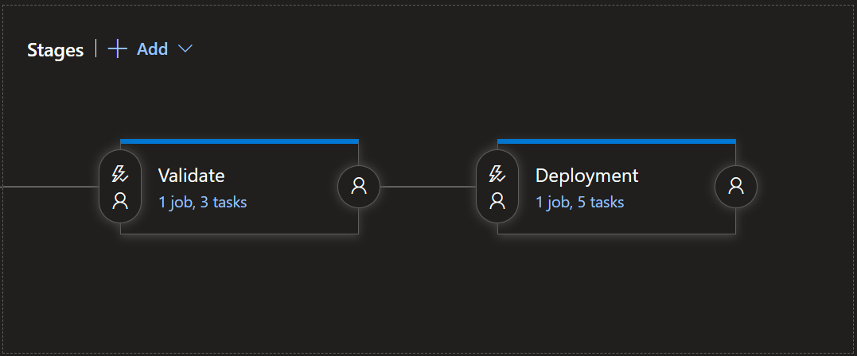Click the Add stage label

point(152,49)
